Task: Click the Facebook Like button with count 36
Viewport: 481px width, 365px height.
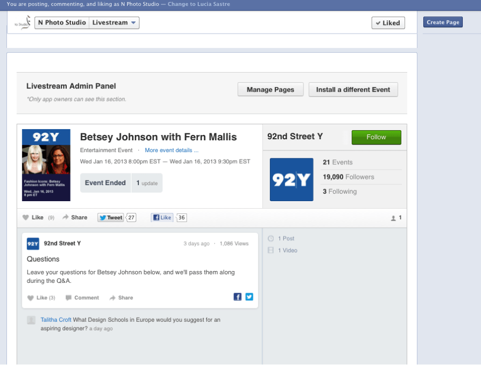Action: pos(162,217)
